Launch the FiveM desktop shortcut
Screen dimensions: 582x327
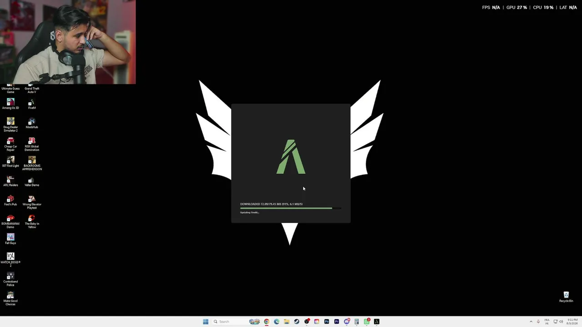pyautogui.click(x=32, y=104)
